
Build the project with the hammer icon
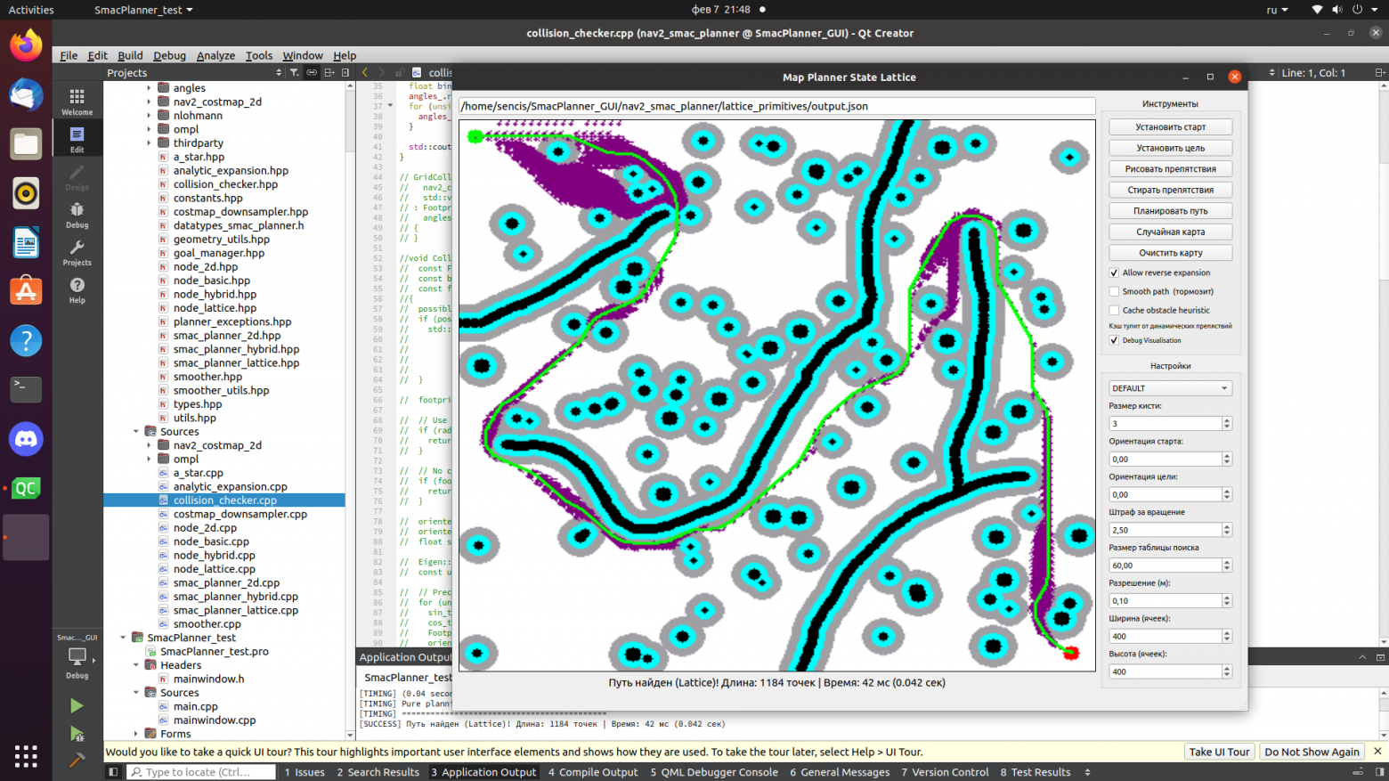click(x=77, y=760)
